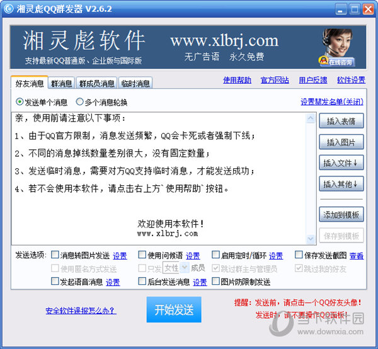Check 后台发送消息 option
The image size is (378, 349).
pyautogui.click(x=142, y=282)
